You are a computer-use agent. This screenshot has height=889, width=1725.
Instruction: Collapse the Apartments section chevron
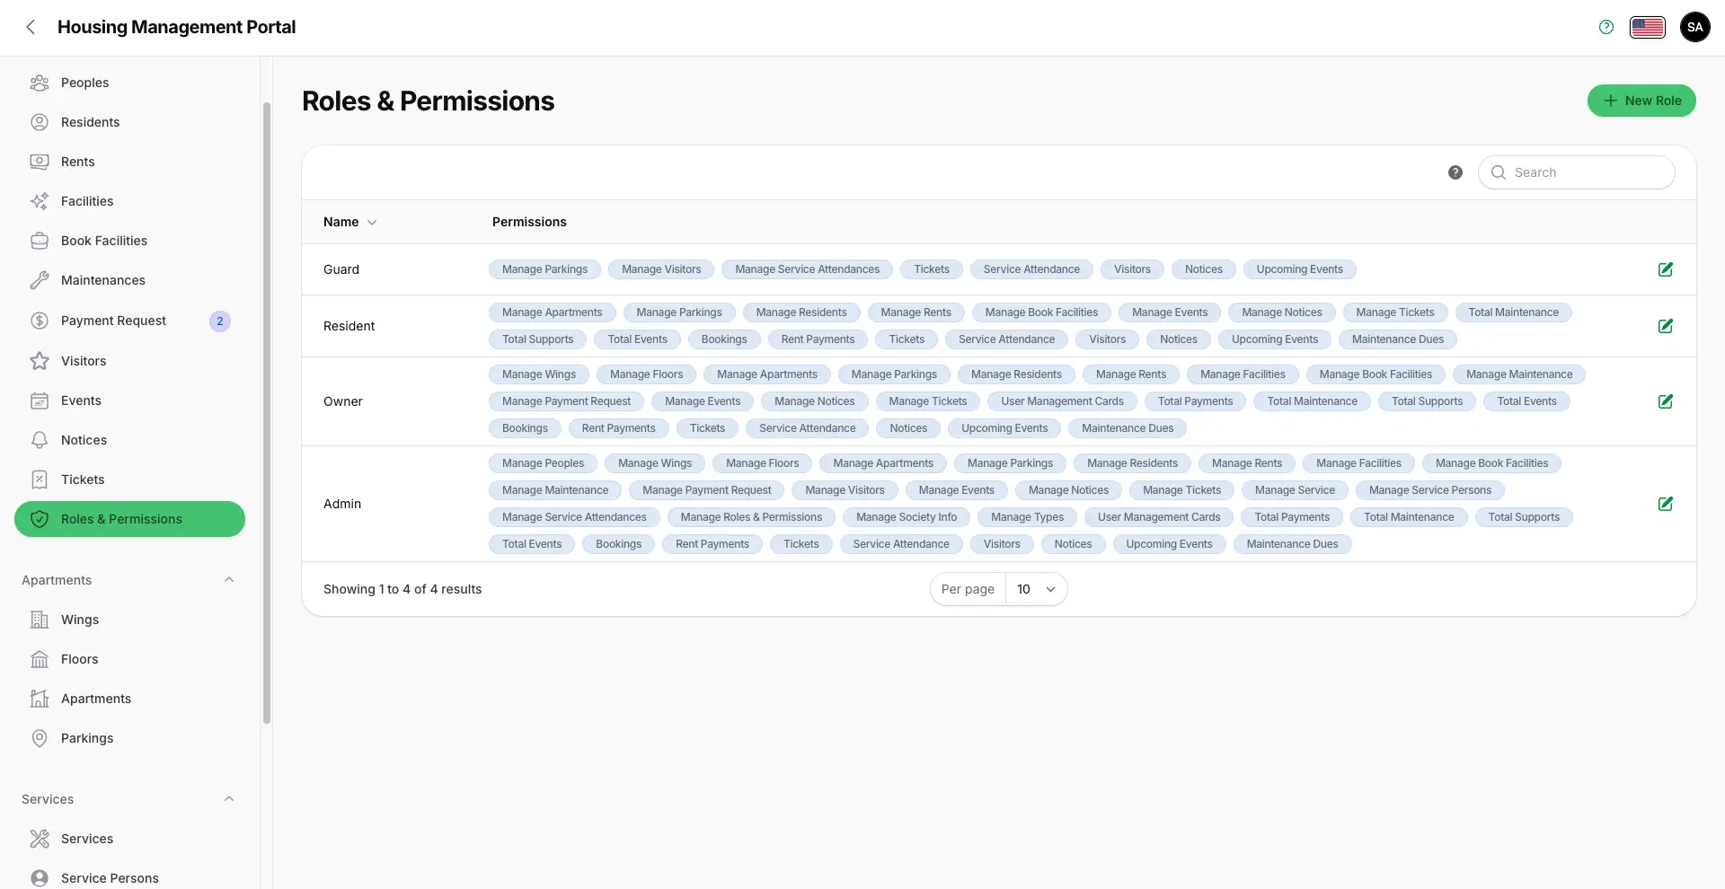[x=229, y=579]
